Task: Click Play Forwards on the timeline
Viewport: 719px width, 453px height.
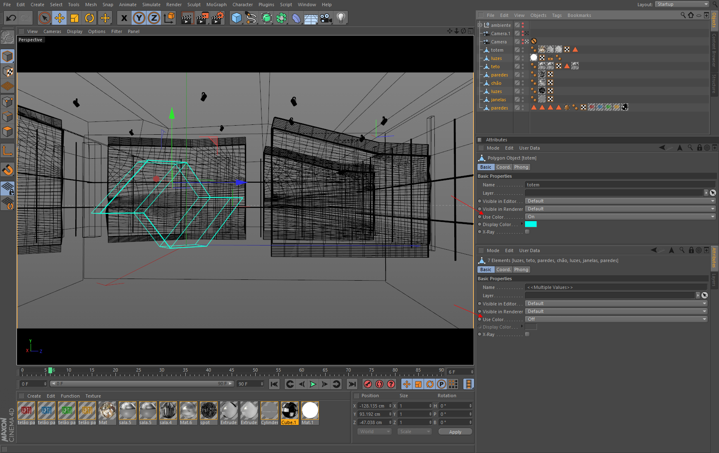Action: (x=313, y=384)
